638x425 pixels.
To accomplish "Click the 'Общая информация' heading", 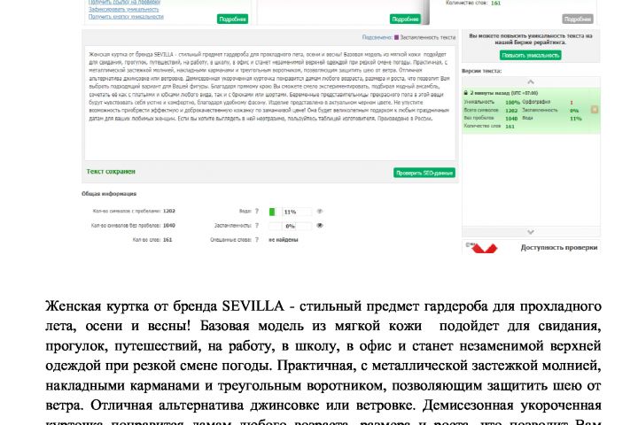I will click(x=109, y=194).
